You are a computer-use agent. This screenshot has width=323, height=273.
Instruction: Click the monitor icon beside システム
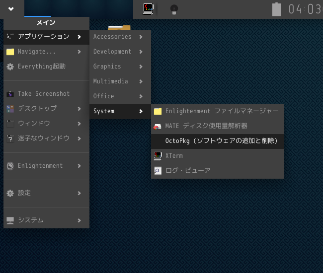click(10, 220)
